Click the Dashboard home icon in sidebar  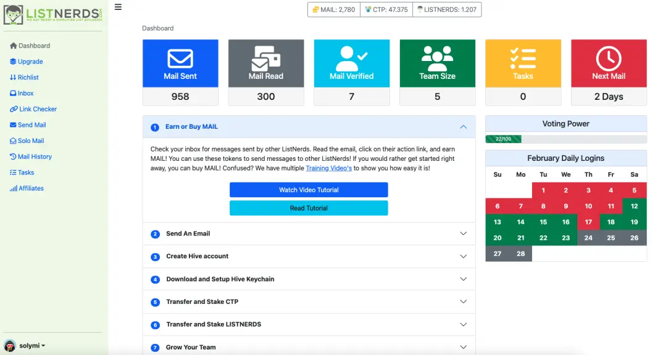(13, 46)
